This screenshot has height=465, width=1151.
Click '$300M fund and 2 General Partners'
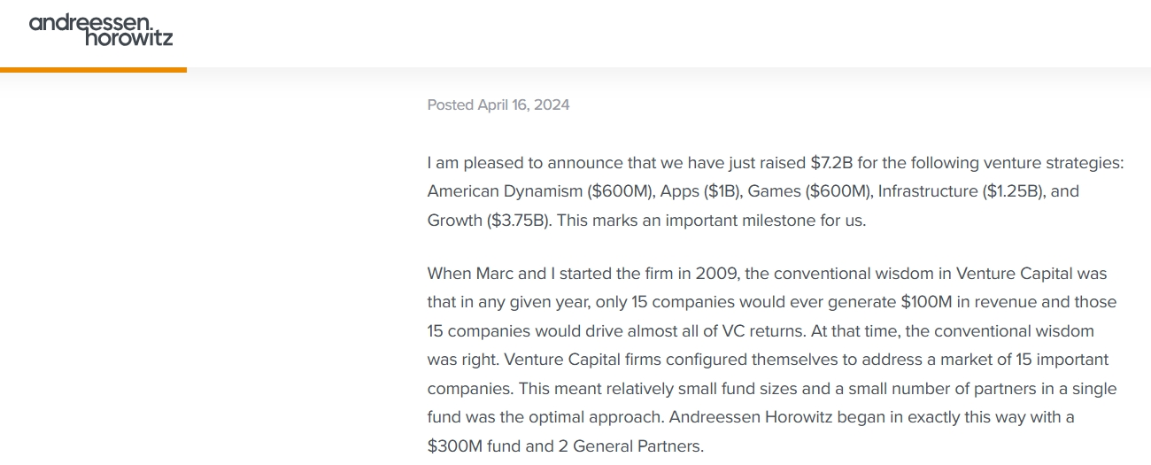(563, 446)
